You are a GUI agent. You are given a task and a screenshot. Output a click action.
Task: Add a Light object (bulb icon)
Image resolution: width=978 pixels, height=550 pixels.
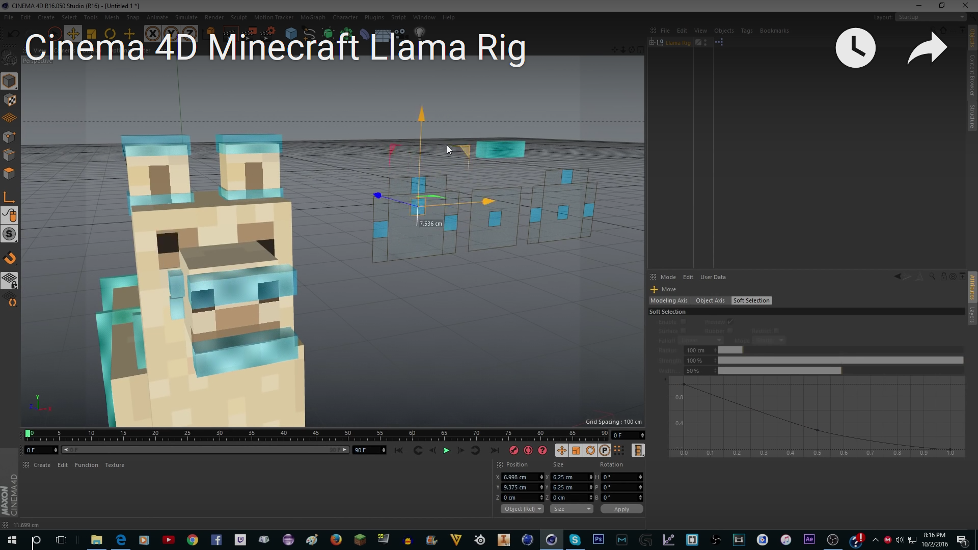420,34
